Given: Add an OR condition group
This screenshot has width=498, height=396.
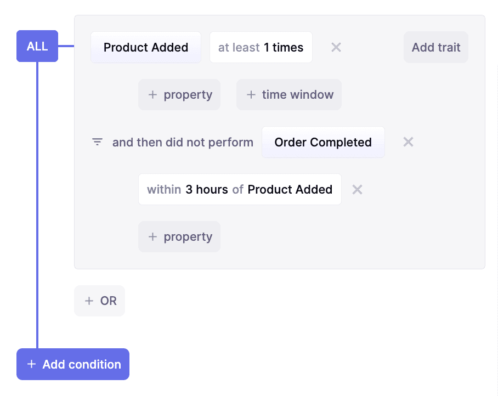Looking at the screenshot, I should (100, 301).
